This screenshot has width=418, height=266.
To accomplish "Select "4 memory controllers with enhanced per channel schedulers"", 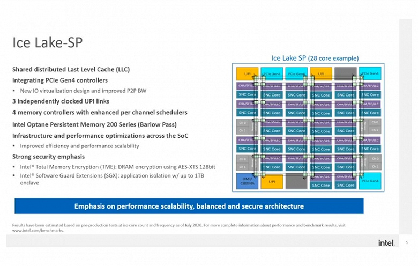I will [x=100, y=112].
